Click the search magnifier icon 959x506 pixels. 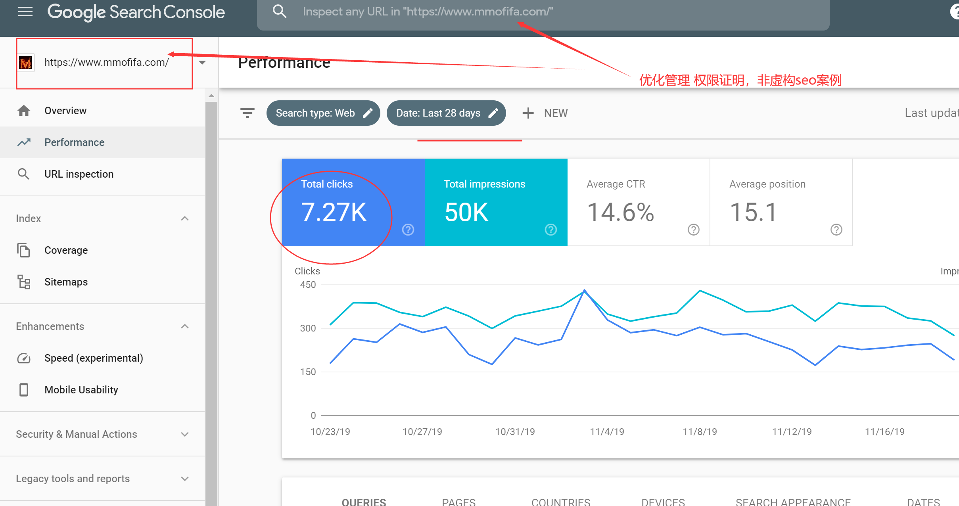[280, 11]
